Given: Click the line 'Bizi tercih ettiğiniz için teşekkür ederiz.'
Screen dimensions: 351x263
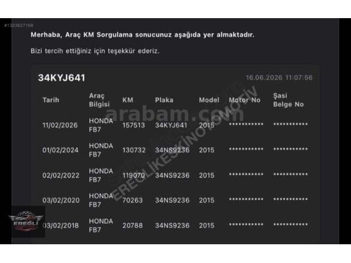Looking at the screenshot, I should tap(95, 51).
